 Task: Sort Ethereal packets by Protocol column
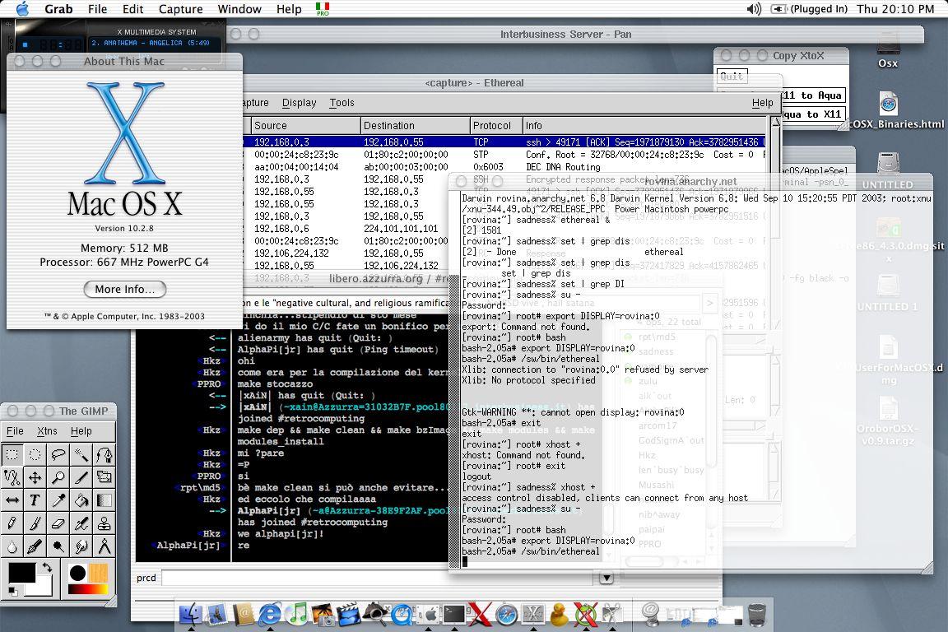pyautogui.click(x=495, y=126)
